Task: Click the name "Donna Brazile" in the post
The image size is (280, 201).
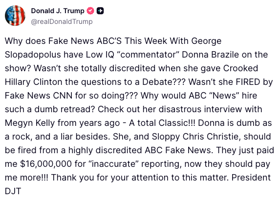Action: click(210, 55)
